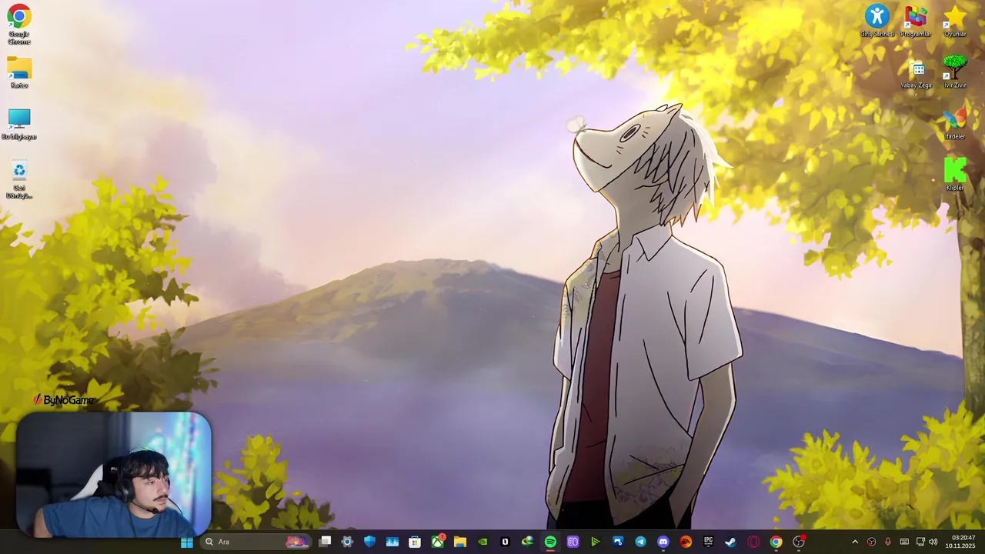Open volume speaker tray icon
The height and width of the screenshot is (554, 985).
point(933,542)
